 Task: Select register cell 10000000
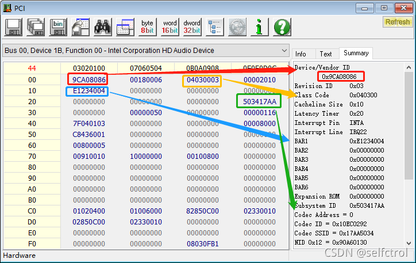146,156
